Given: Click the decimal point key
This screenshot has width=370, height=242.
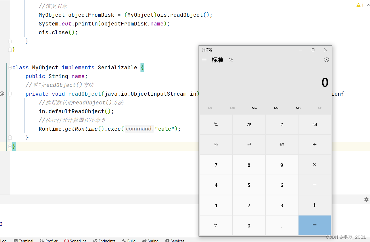Looking at the screenshot, I should click(x=282, y=225).
